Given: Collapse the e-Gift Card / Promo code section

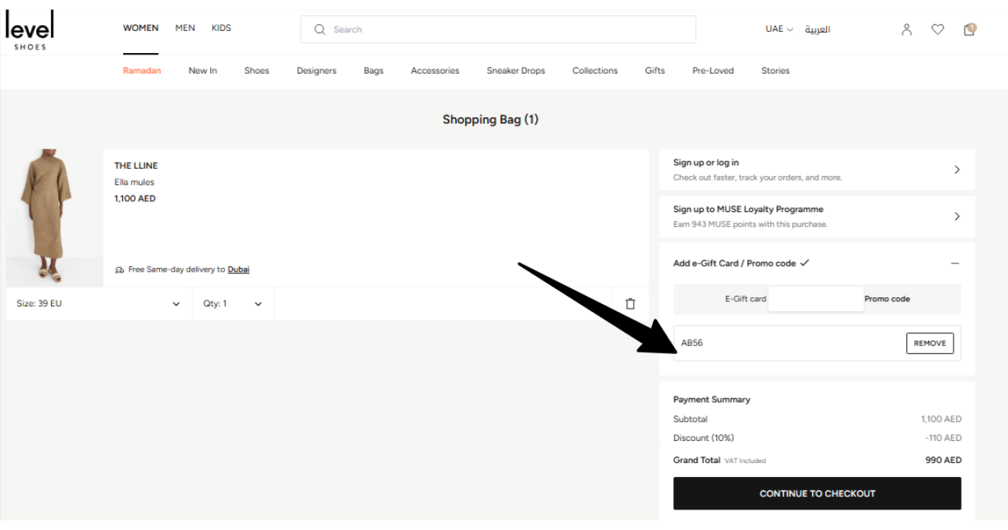Looking at the screenshot, I should pyautogui.click(x=955, y=263).
